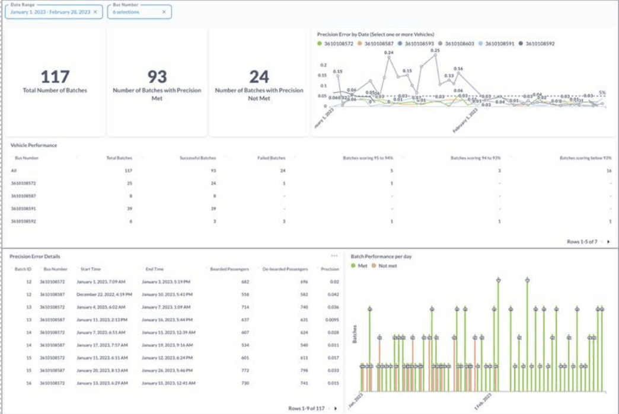Click start time 'January 1, 2023, 7:09 AM'
The height and width of the screenshot is (414, 619).
point(101,282)
